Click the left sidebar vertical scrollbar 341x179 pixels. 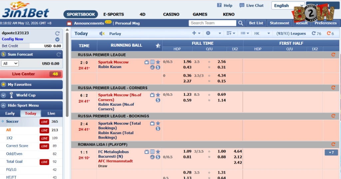[67, 75]
